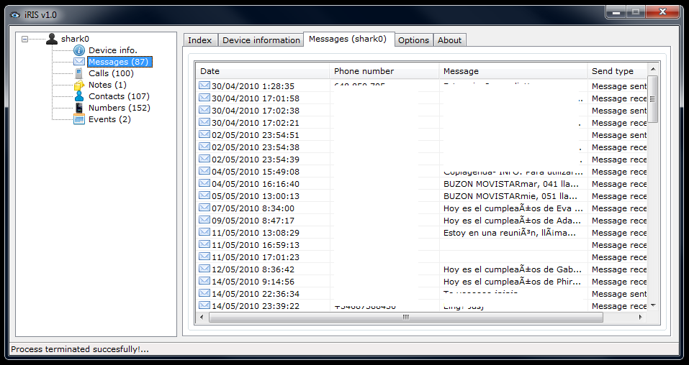This screenshot has height=365, width=689.
Task: Click envelope icon of 30/04/2010 1:28:35 row
Action: (204, 86)
